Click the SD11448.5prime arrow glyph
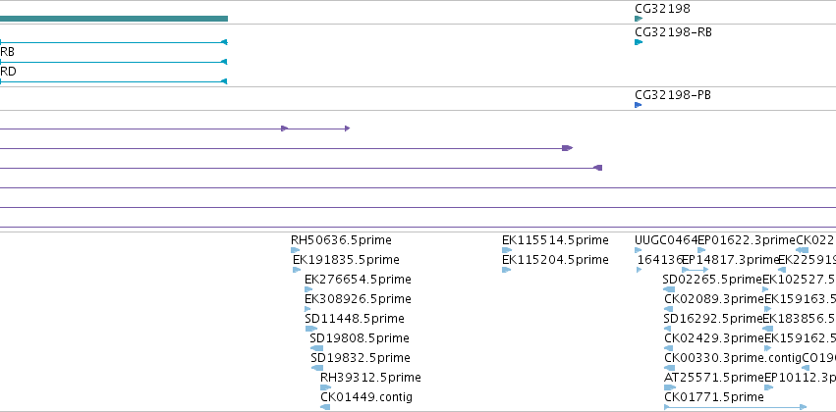The image size is (836, 412). tap(310, 329)
